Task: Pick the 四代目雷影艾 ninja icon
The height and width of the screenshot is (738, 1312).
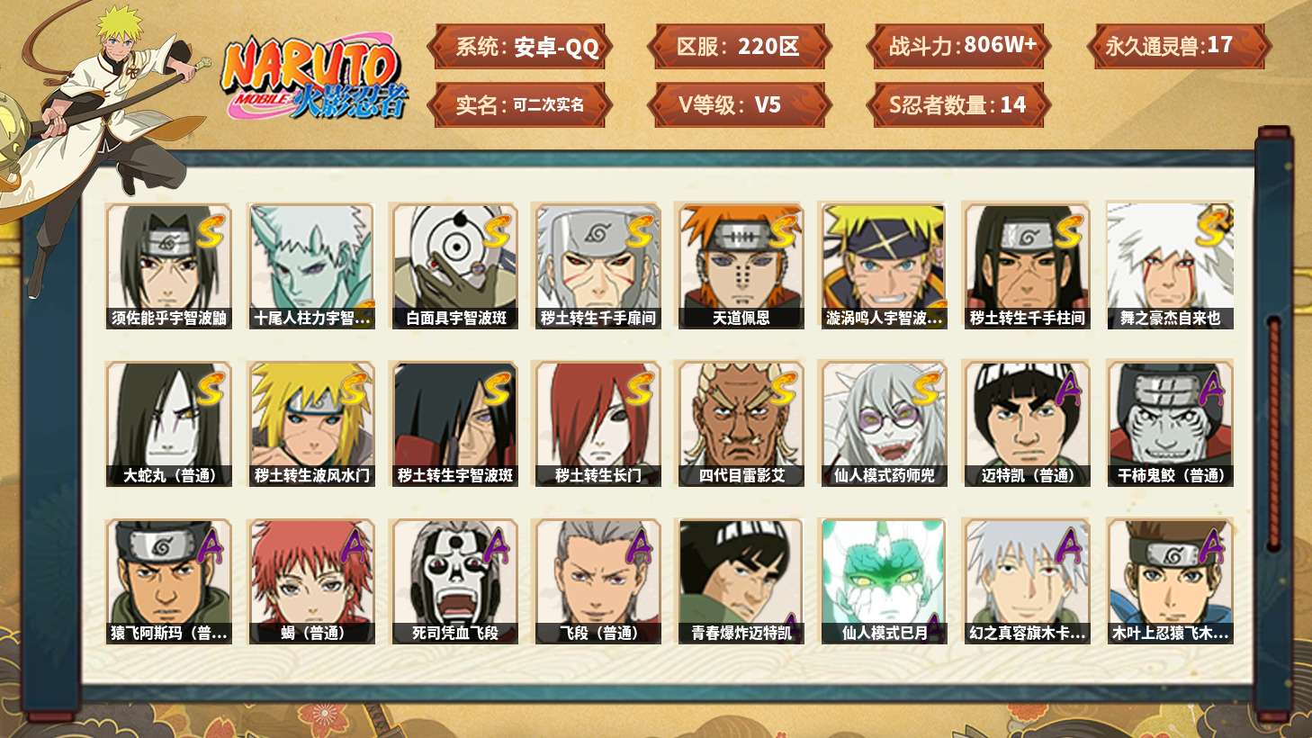Action: [x=741, y=424]
